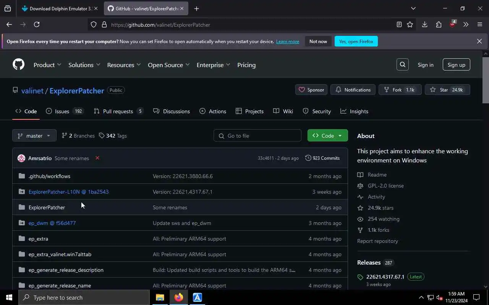Open the master branch selector dropdown
The width and height of the screenshot is (489, 305).
34,136
